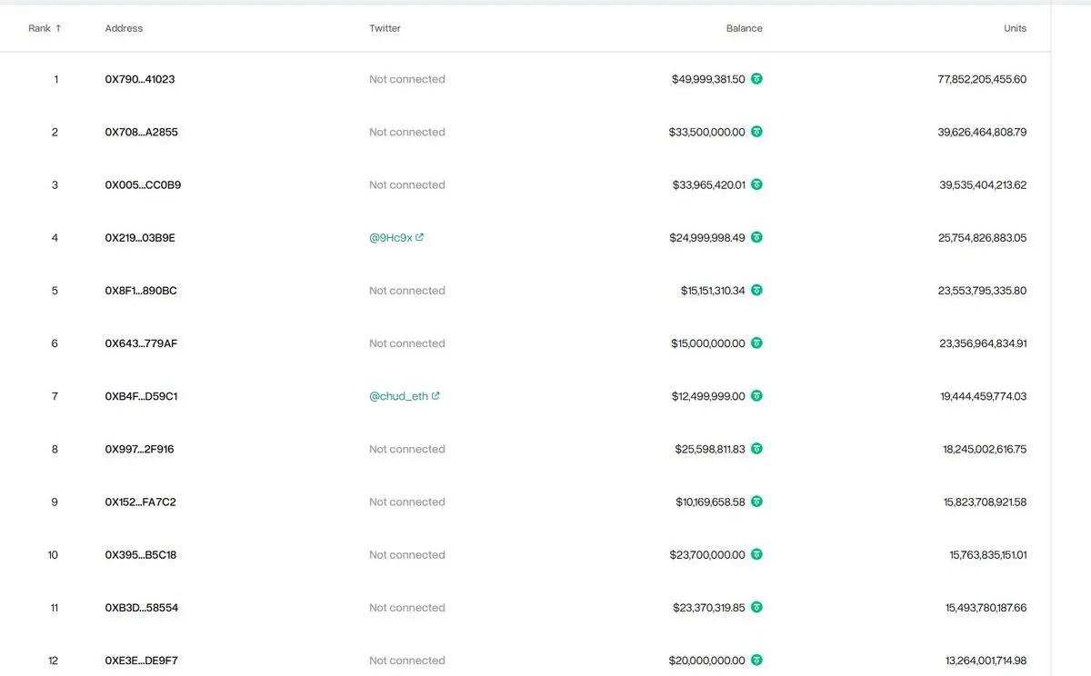Viewport: 1091px width, 676px height.
Task: Click the Twitter column header
Action: [x=385, y=28]
